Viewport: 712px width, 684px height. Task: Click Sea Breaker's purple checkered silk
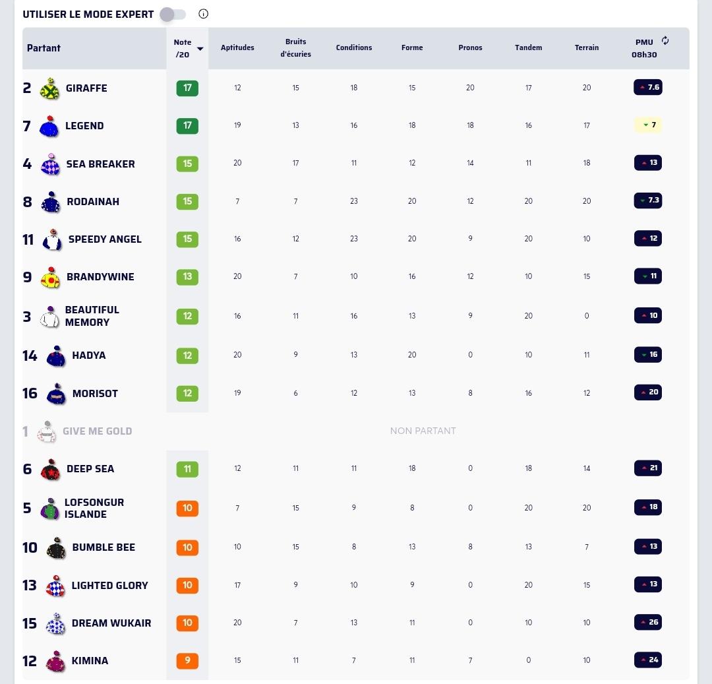50,164
